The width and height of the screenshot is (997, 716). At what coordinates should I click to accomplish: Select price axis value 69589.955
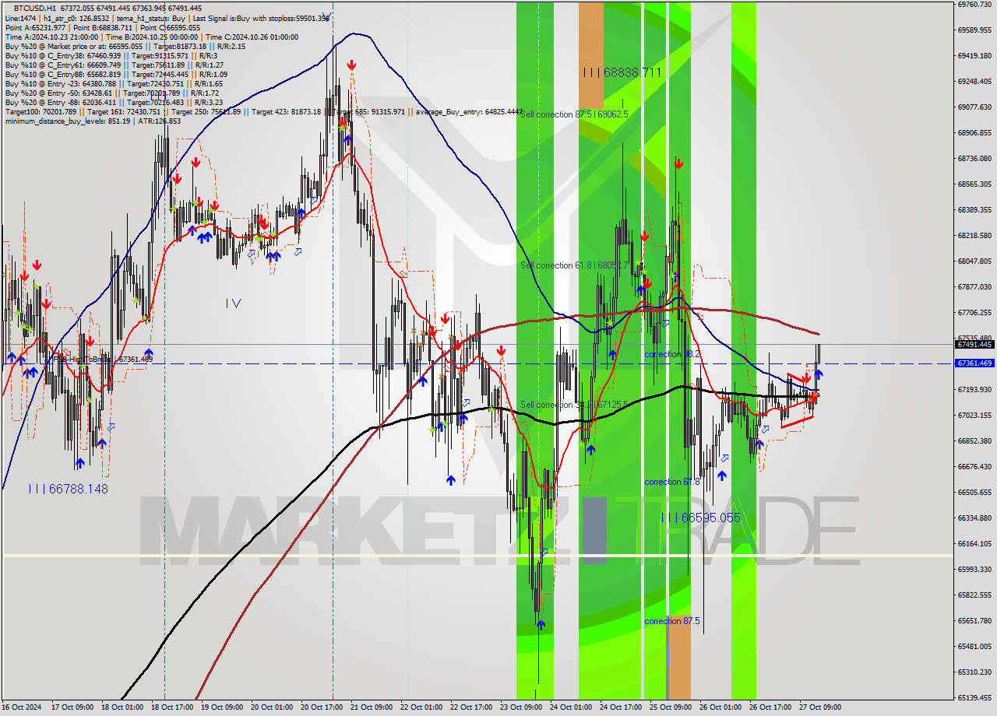974,30
